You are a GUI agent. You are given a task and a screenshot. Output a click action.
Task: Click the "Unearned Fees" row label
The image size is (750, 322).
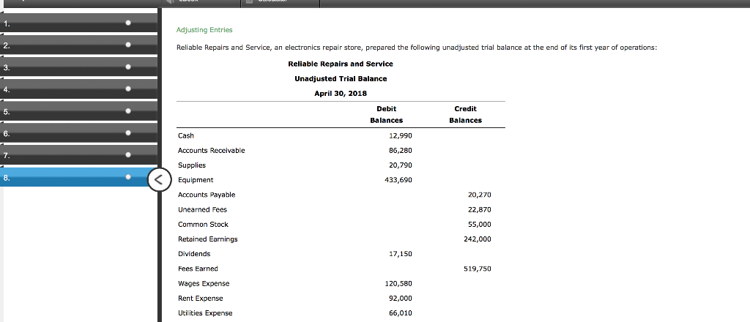tap(202, 210)
